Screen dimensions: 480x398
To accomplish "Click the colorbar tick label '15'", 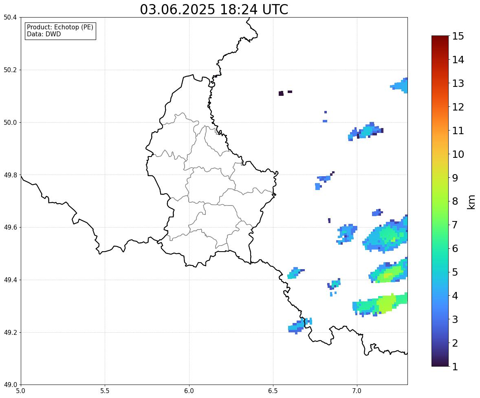I will tap(458, 36).
